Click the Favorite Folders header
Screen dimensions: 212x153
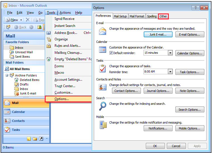tap(24, 42)
